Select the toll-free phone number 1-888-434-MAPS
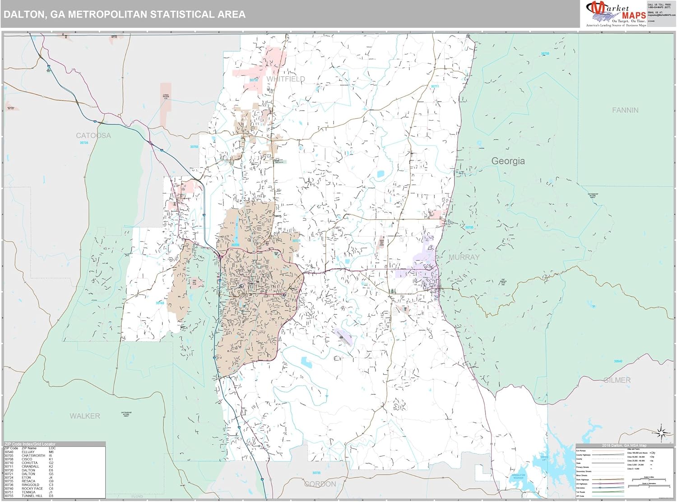Image resolution: width=677 pixels, height=502 pixels. click(659, 7)
